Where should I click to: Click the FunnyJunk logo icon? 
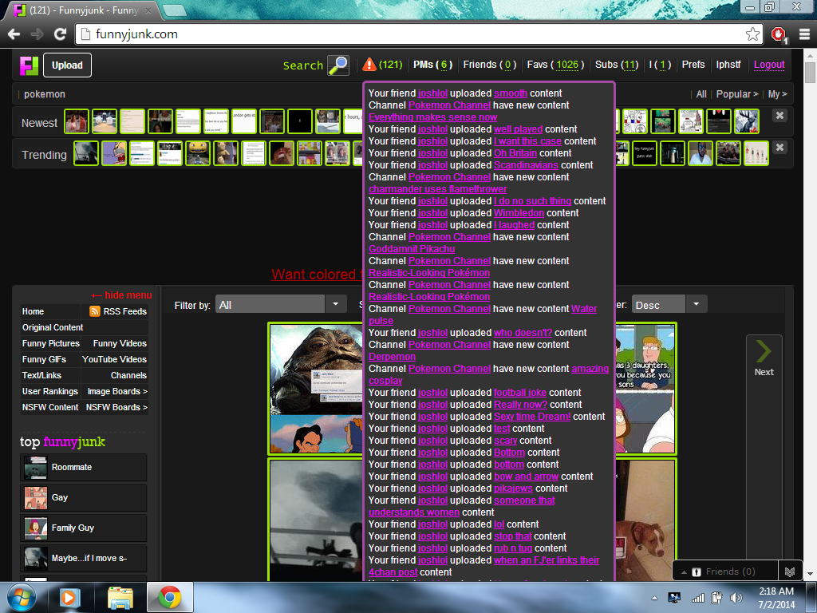[x=29, y=65]
